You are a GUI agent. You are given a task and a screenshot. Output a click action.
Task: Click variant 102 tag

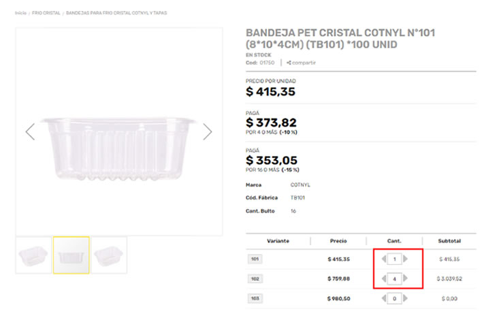(x=255, y=279)
